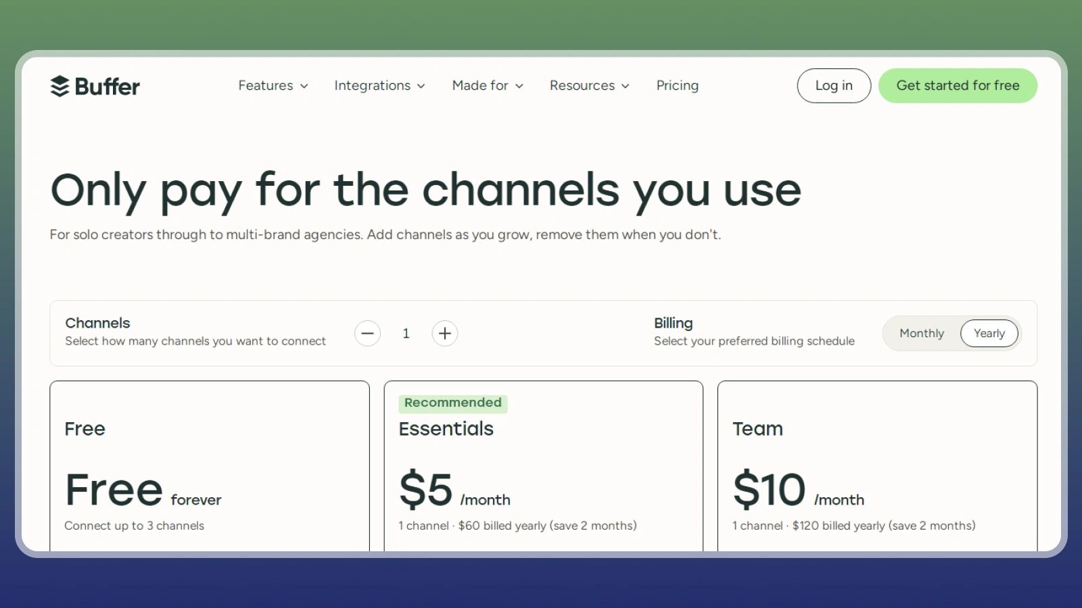This screenshot has width=1082, height=608.
Task: Click the $5 /month price
Action: [x=454, y=490]
